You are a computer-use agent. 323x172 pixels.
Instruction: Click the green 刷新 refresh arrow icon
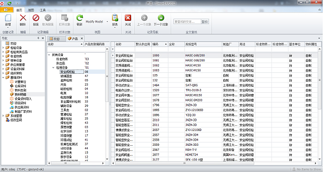click(79, 18)
